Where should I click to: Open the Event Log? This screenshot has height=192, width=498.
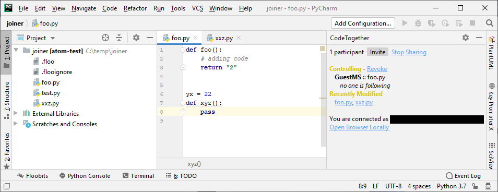463,176
